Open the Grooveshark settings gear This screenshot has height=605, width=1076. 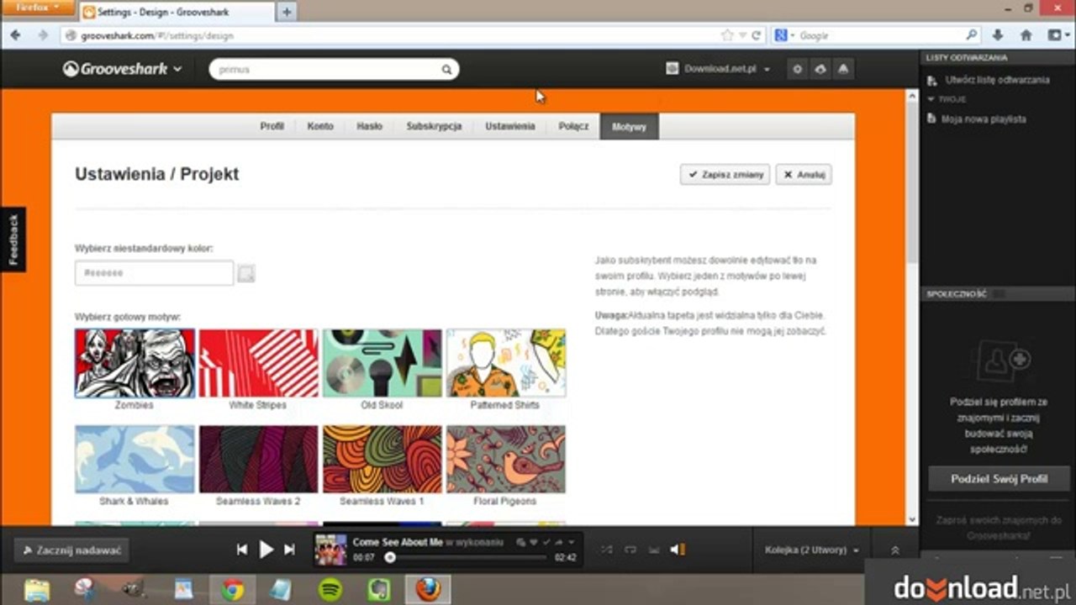pyautogui.click(x=798, y=69)
